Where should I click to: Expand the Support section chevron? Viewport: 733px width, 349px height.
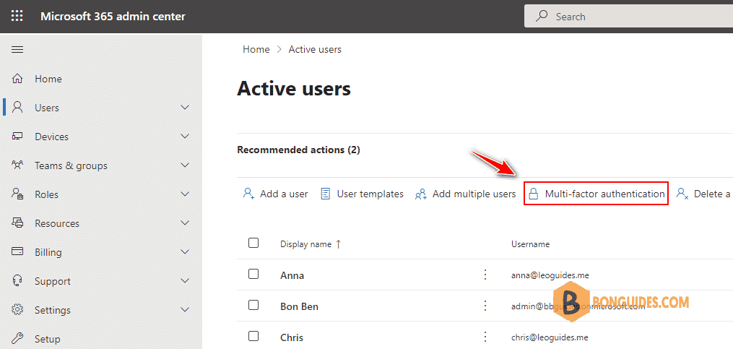185,281
